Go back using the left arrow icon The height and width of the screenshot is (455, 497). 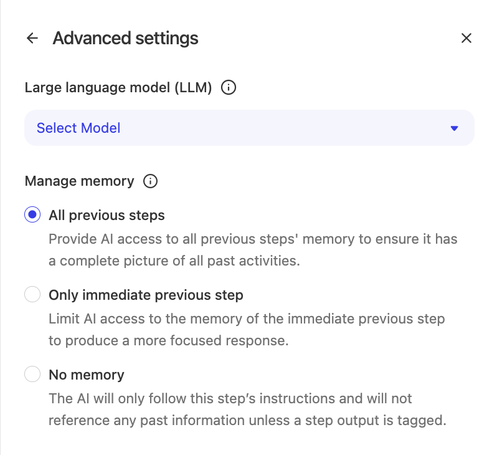pos(32,39)
